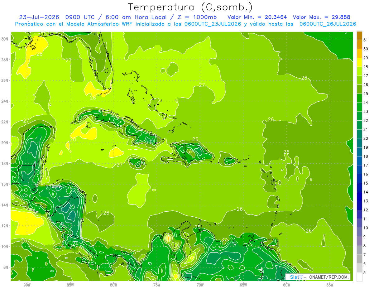
Task: Click the 26N latitude axis label
Action: 5,80
